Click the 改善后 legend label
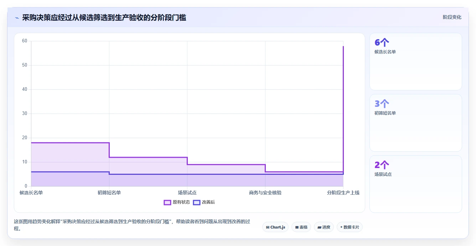The image size is (476, 246). click(208, 202)
